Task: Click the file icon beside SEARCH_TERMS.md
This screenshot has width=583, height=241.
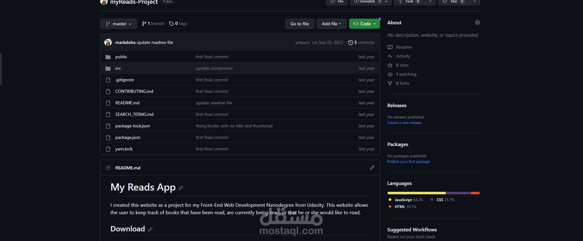Action: 108,115
